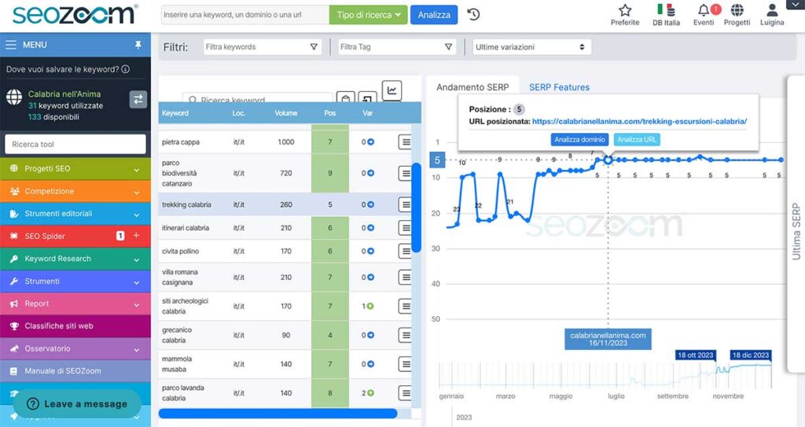Focus the main keyword/domain search field
805x427 pixels.
point(245,15)
